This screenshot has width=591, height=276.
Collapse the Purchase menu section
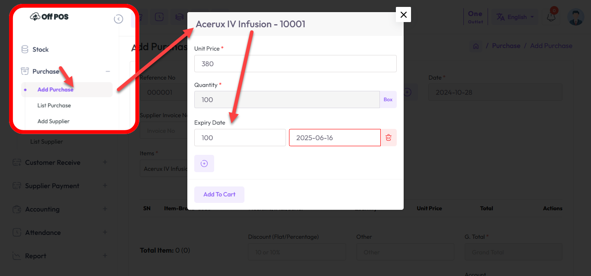click(108, 71)
